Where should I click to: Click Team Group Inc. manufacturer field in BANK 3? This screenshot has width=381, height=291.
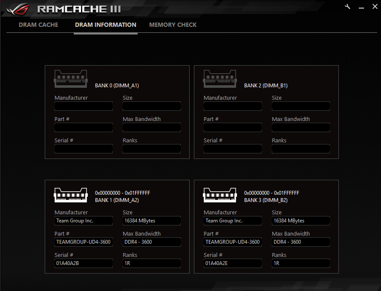click(233, 221)
